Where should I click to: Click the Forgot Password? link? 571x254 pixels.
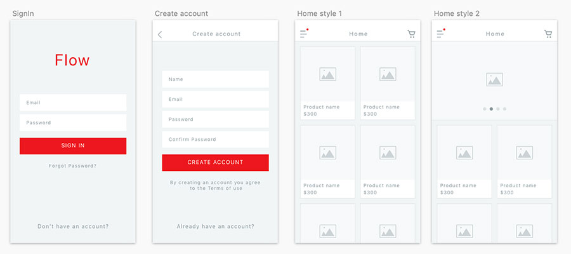[73, 166]
